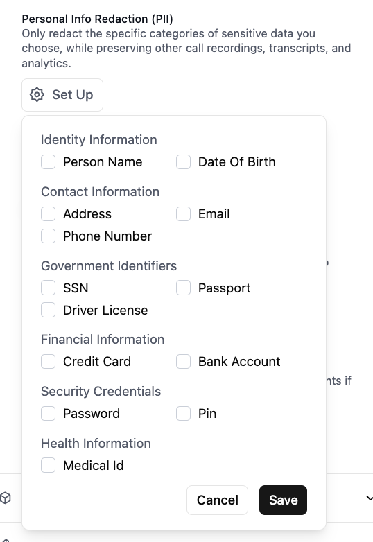The height and width of the screenshot is (542, 373).
Task: Click the cube icon at bottom left
Action: coord(5,498)
